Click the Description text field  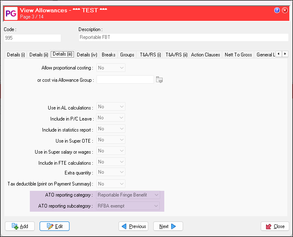click(x=183, y=38)
